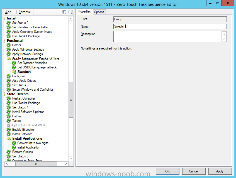Click check icon beside Install Application step

[x=14, y=147]
